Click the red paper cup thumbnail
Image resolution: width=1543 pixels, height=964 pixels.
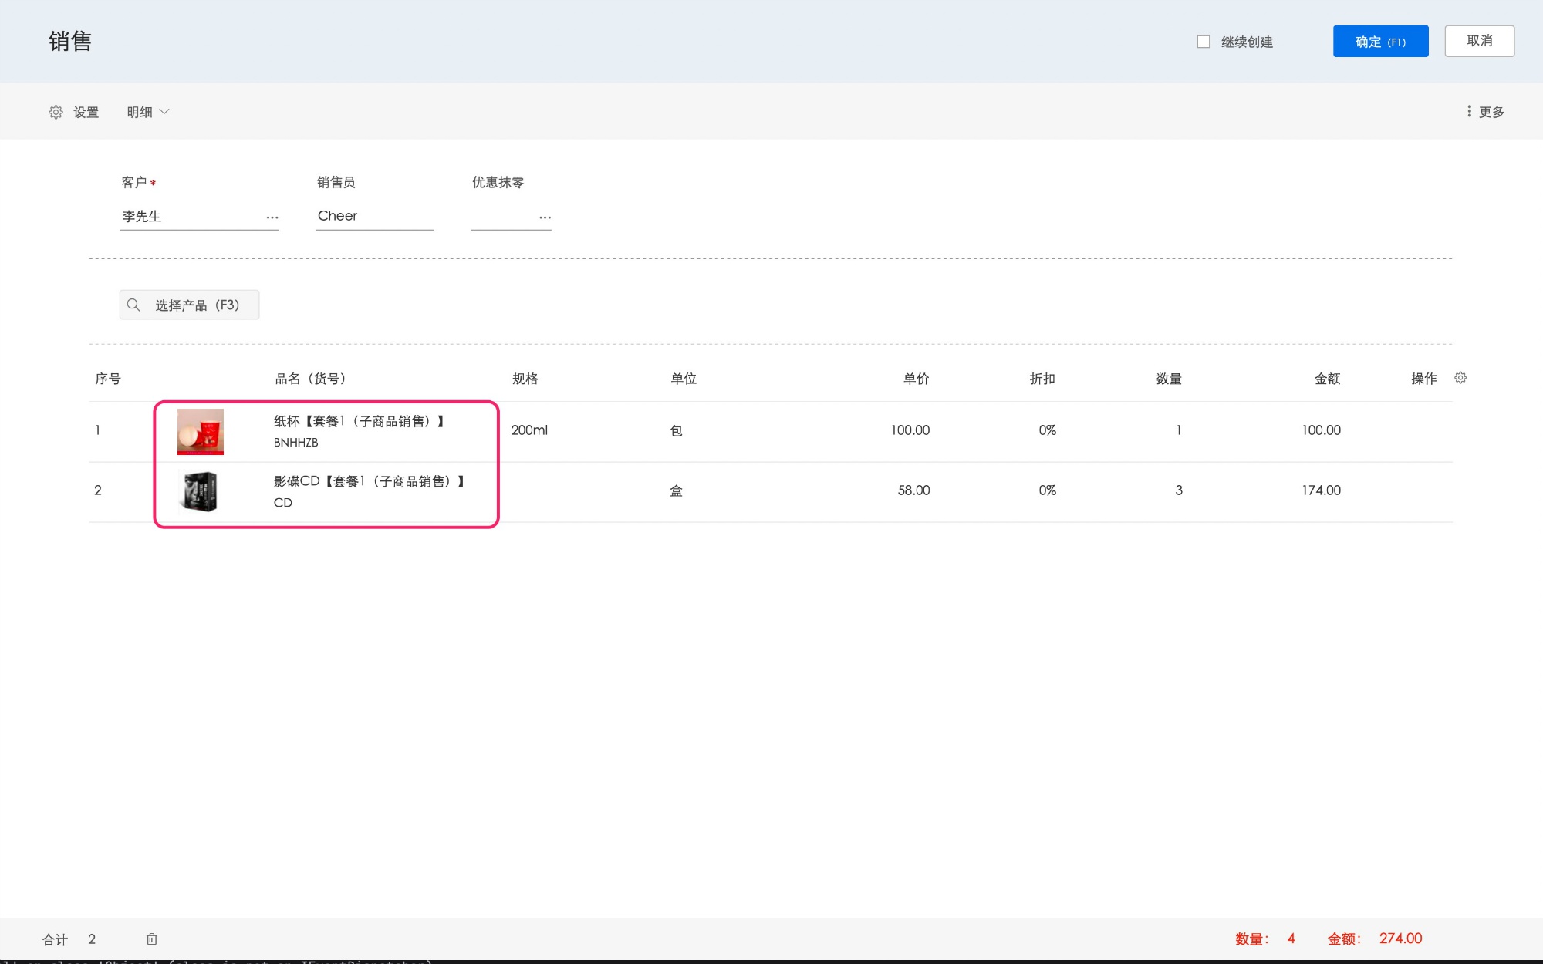[201, 431]
